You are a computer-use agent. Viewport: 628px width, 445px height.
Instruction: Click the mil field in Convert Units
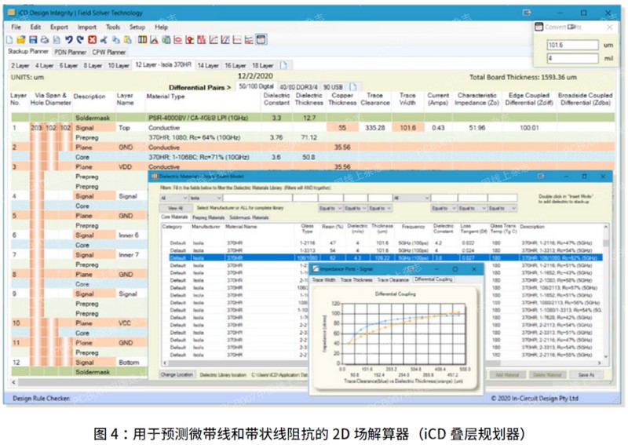coord(573,59)
